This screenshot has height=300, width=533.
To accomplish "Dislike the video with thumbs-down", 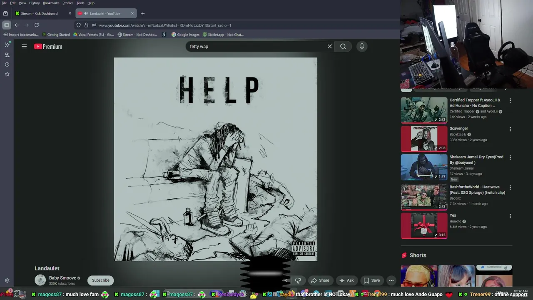I will [298, 280].
